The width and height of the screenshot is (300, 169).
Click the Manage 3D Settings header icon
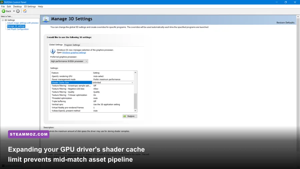[x=46, y=19]
